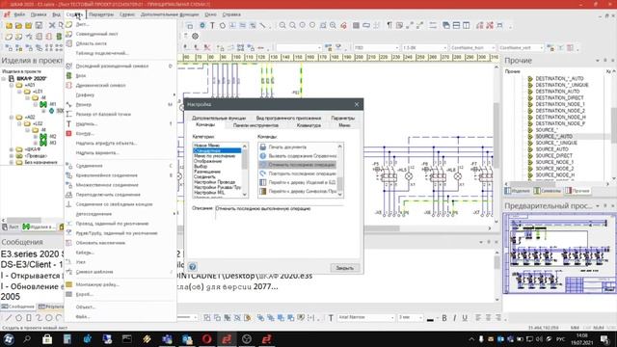The height and width of the screenshot is (347, 617).
Task: Click the underline U formatting icon
Action: point(465,318)
